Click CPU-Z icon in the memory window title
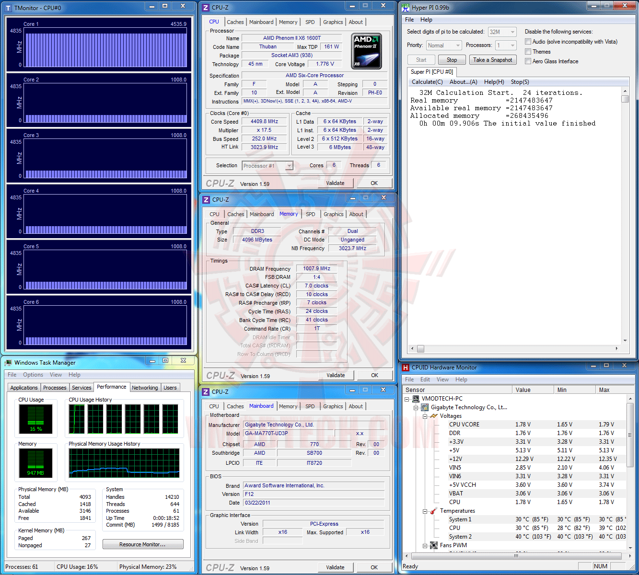Image resolution: width=639 pixels, height=575 pixels. [206, 200]
